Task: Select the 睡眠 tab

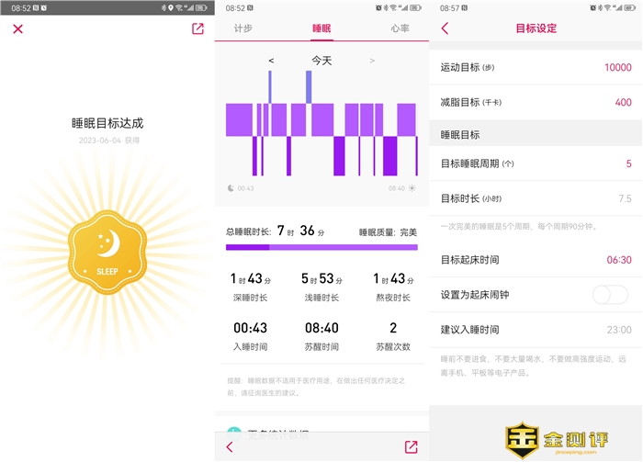Action: tap(321, 28)
